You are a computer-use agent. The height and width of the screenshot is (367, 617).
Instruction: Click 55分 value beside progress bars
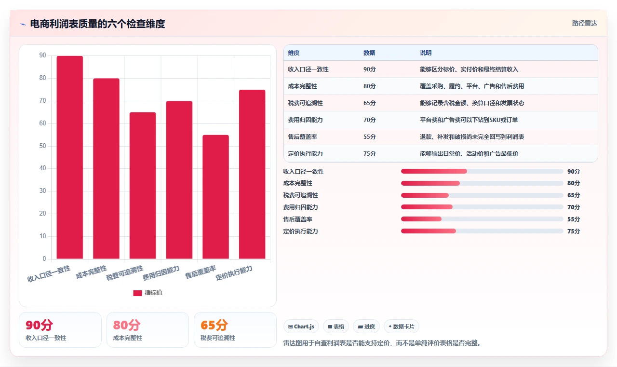click(x=574, y=219)
